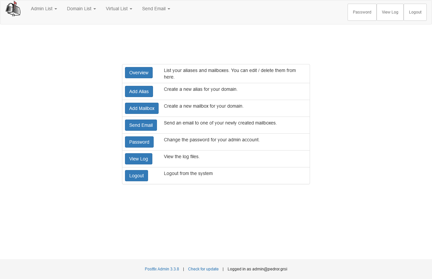Image resolution: width=432 pixels, height=279 pixels.
Task: Click the caret next to Virtual List
Action: 131,9
